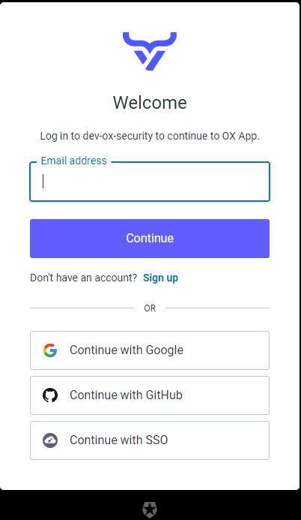The width and height of the screenshot is (301, 520).
Task: Choose Continue with GitHub
Action: 150,395
